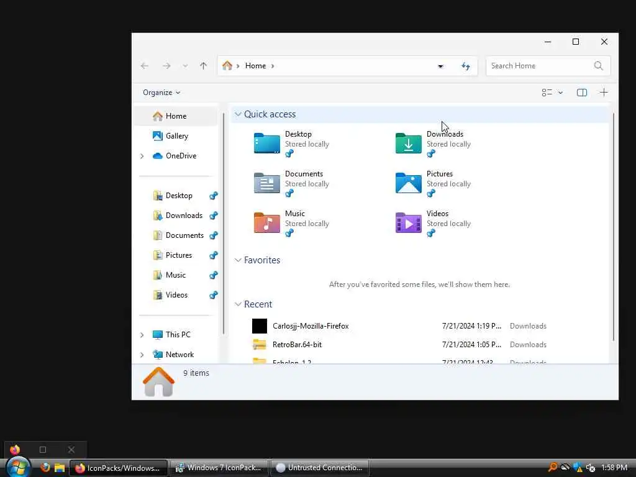
Task: Toggle the preview pane
Action: (x=581, y=93)
